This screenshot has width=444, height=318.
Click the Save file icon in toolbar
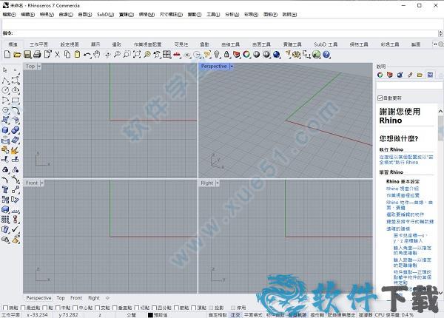click(x=27, y=55)
